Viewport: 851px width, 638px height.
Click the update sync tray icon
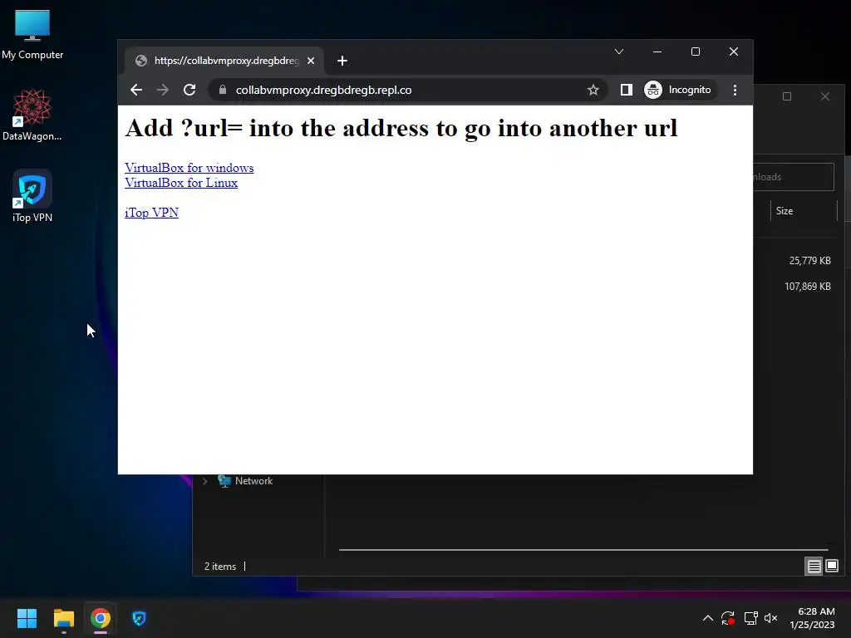click(x=728, y=618)
